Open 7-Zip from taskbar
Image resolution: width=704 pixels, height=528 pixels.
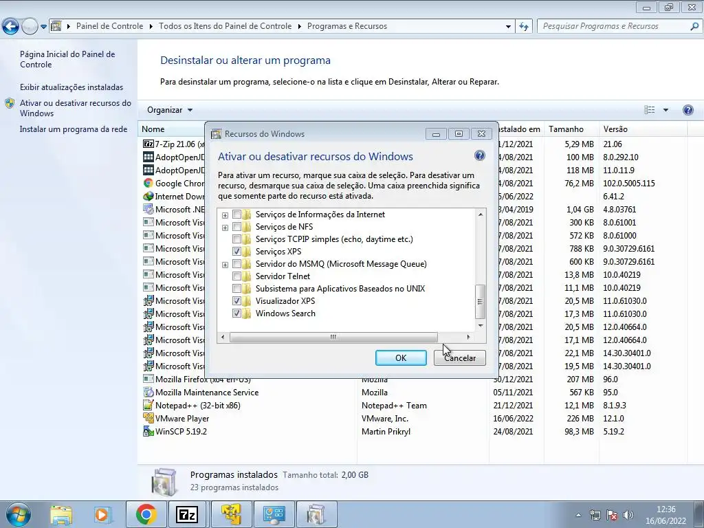tap(188, 514)
